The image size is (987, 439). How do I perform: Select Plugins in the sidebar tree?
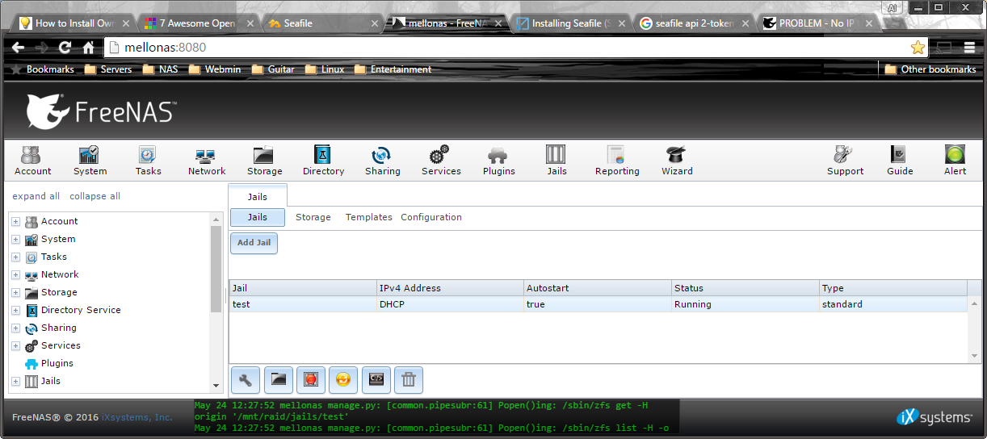57,363
